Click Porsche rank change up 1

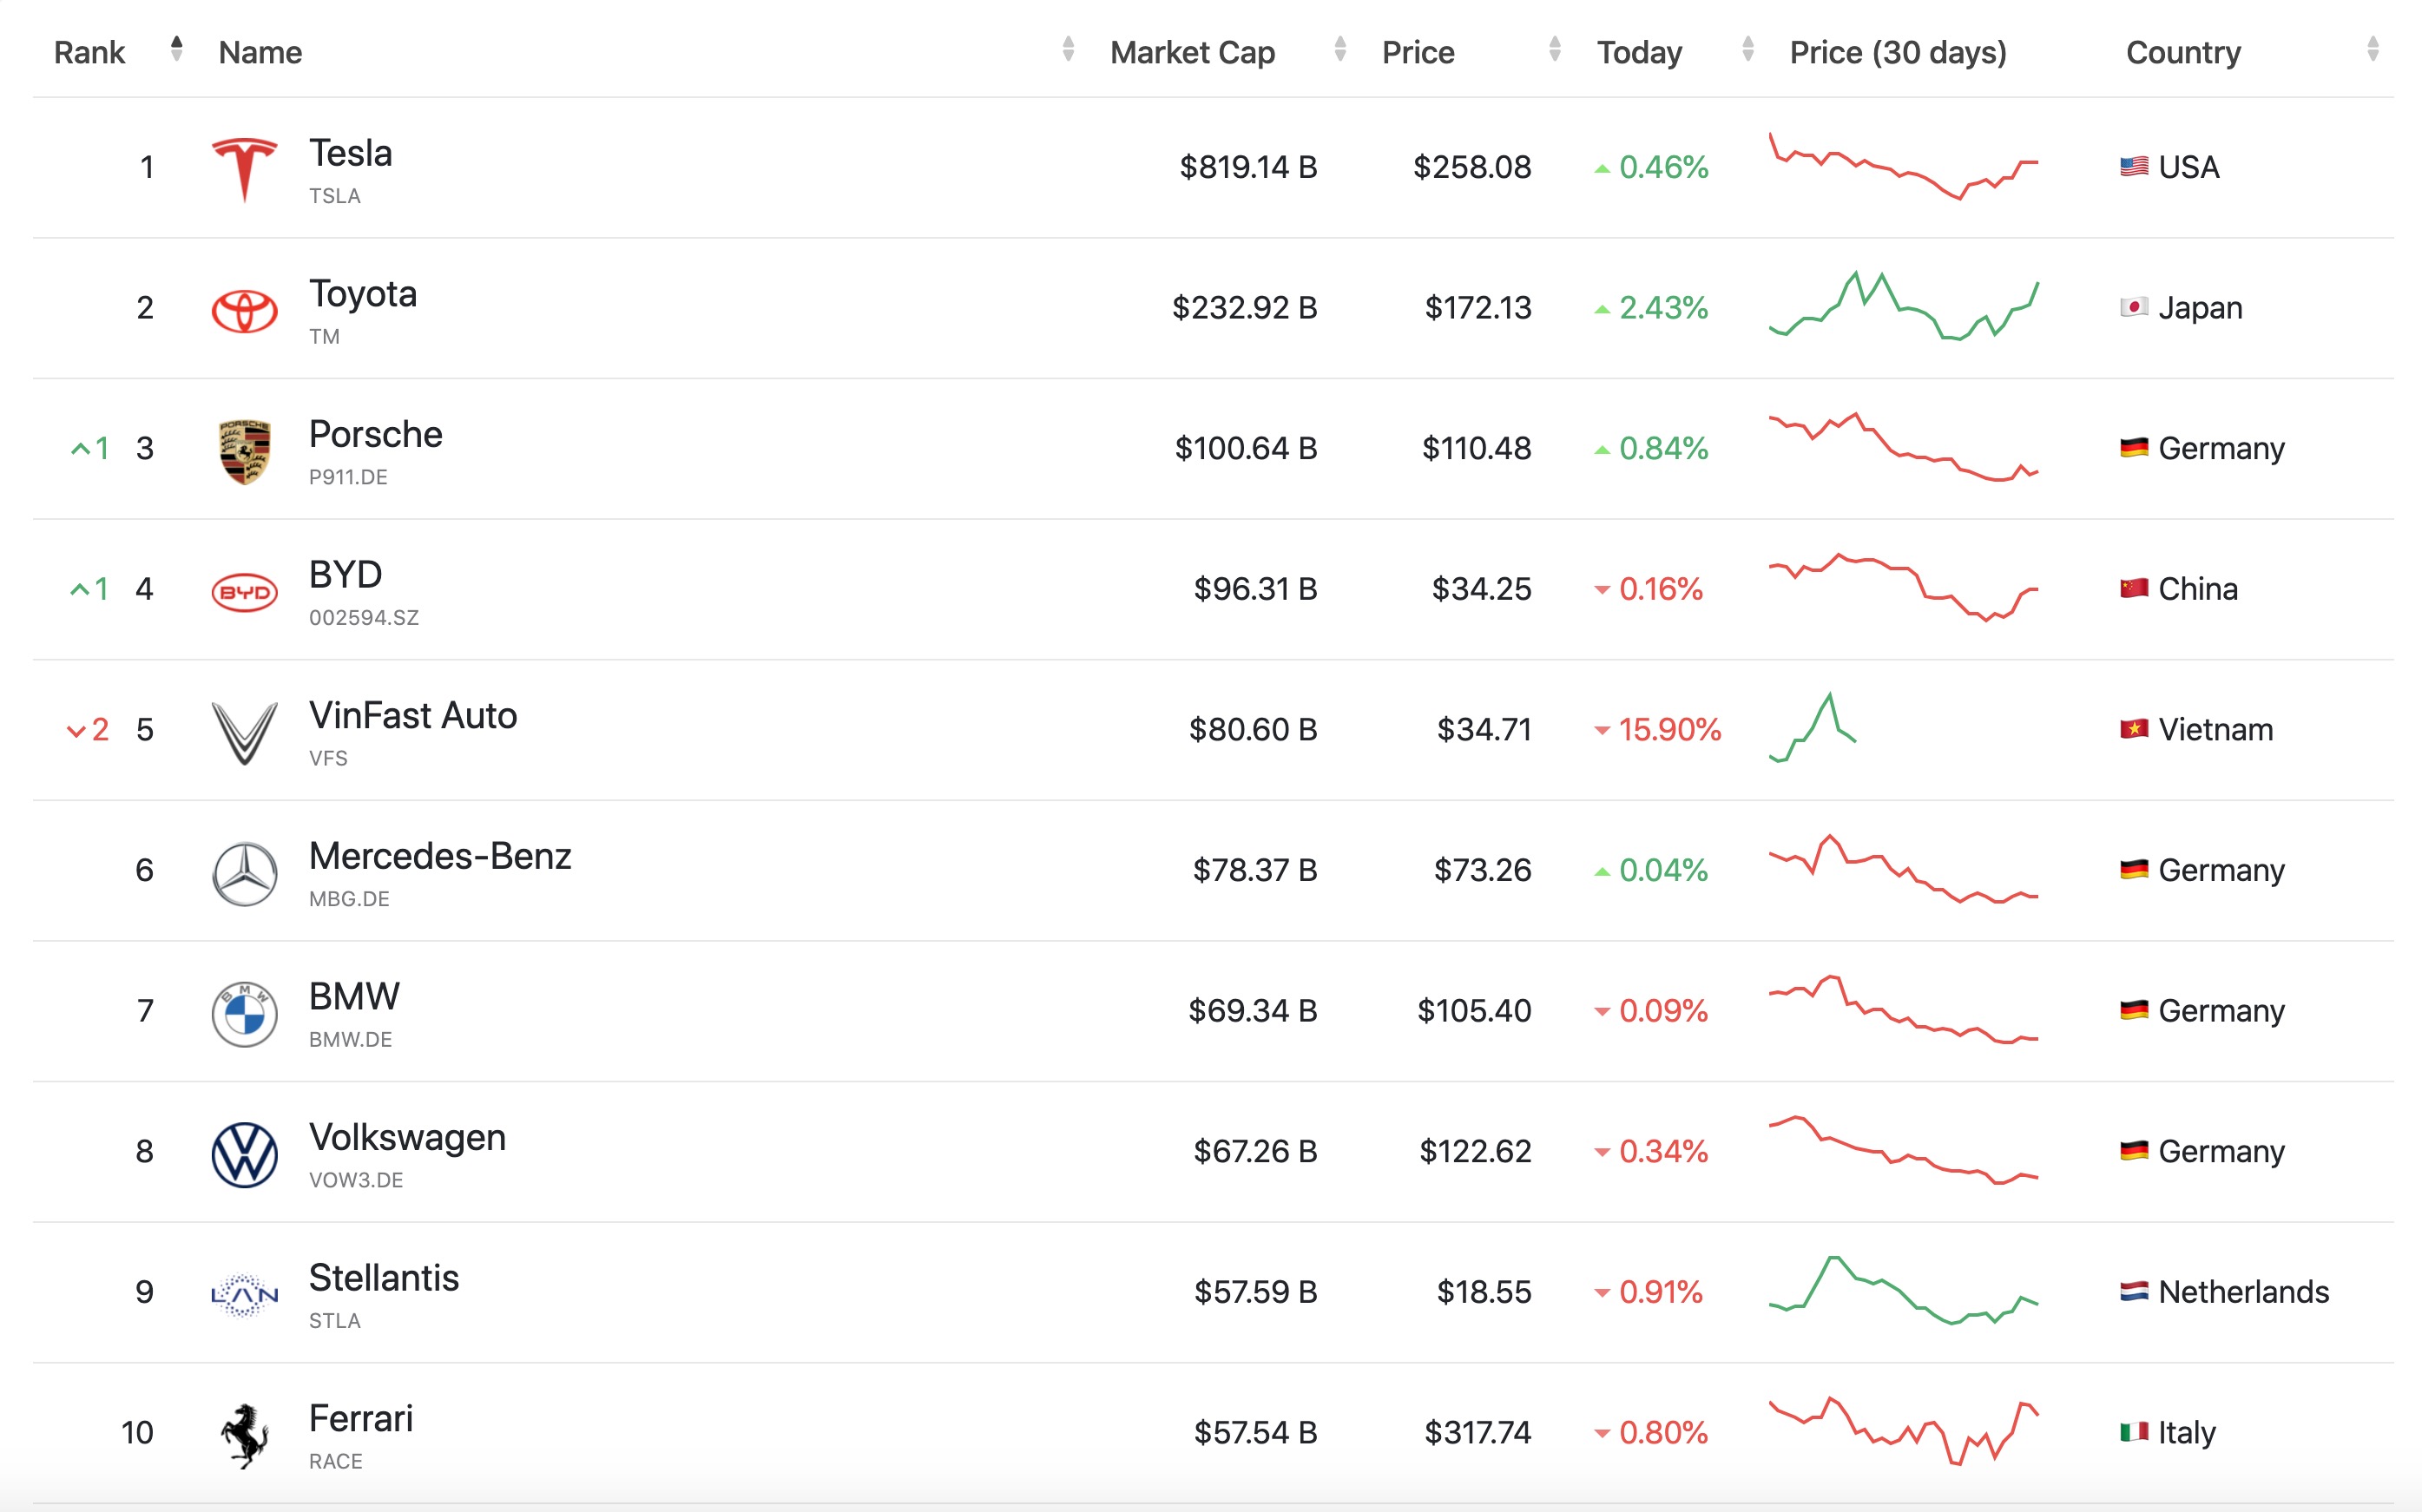coord(90,448)
